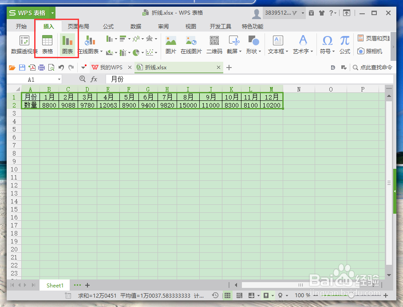Insert a QR code (二维码)
Viewport: 403px width, 307px height.
[x=214, y=44]
